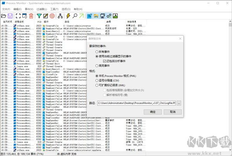Click the vertical scrollbar thumb of event list
This screenshot has height=156, width=232.
click(x=230, y=25)
